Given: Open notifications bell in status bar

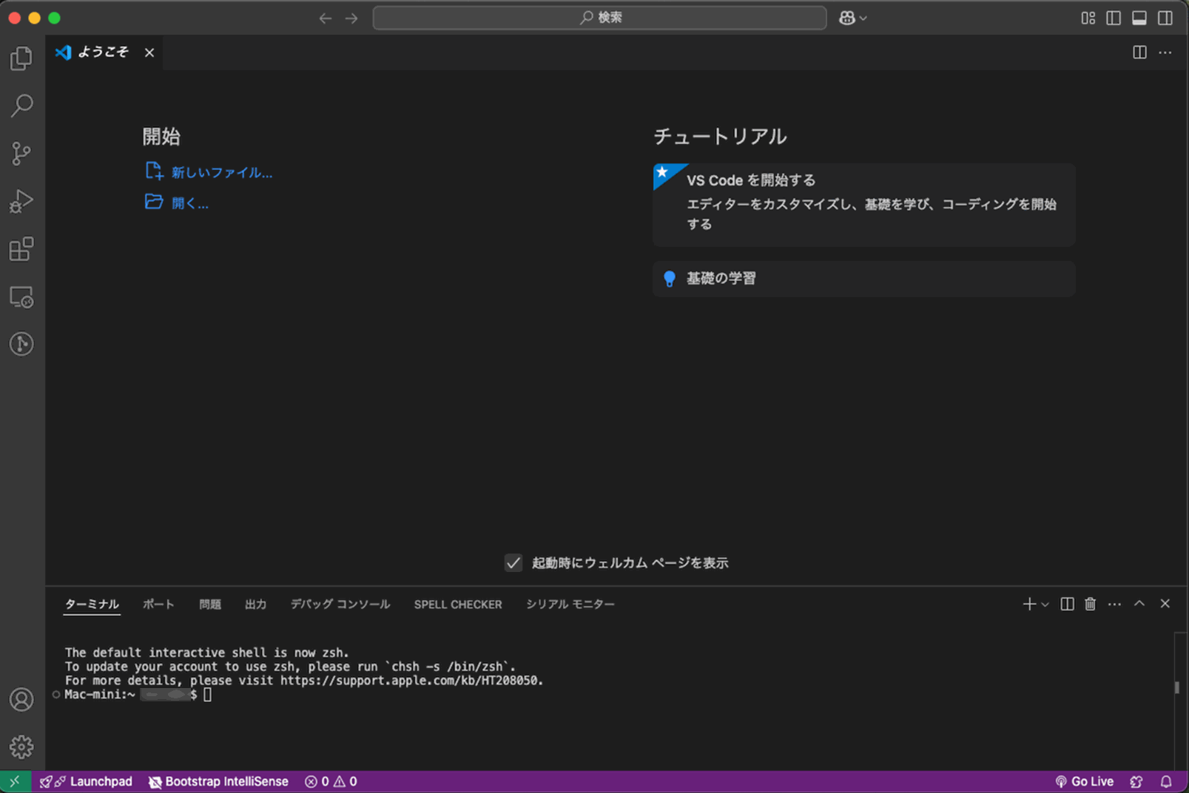Looking at the screenshot, I should pos(1166,781).
